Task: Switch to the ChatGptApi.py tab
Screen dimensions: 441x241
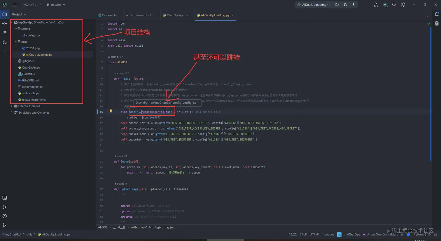Action: click(x=175, y=15)
